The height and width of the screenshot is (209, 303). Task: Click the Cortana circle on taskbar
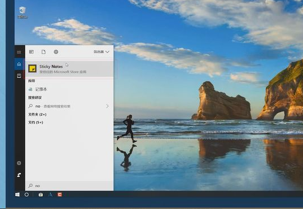point(27,195)
